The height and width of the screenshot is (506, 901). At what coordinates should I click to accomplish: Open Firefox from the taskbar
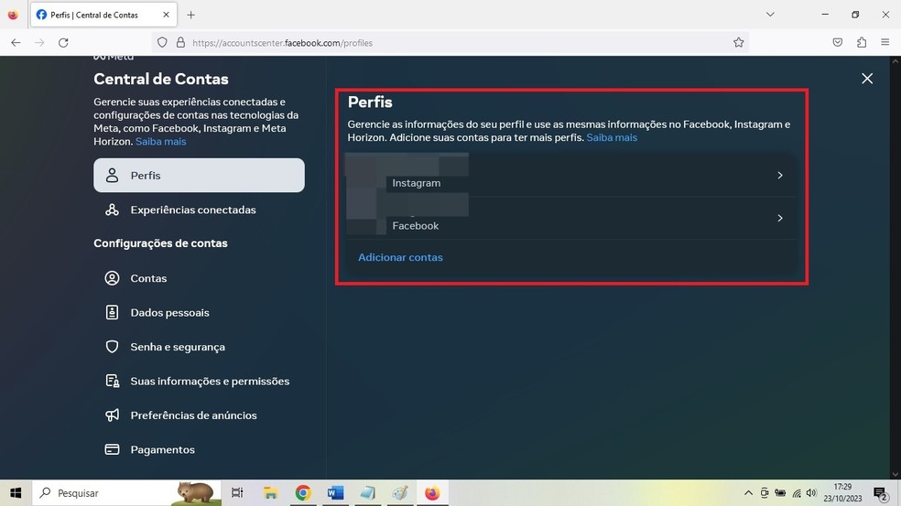point(432,493)
